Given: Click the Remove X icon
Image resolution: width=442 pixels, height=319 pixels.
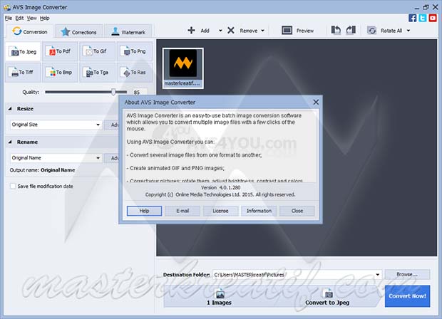Looking at the screenshot, I should click(231, 31).
